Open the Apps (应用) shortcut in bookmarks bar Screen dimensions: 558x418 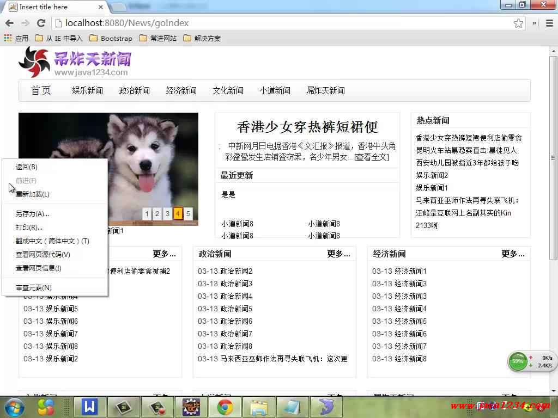pos(16,38)
